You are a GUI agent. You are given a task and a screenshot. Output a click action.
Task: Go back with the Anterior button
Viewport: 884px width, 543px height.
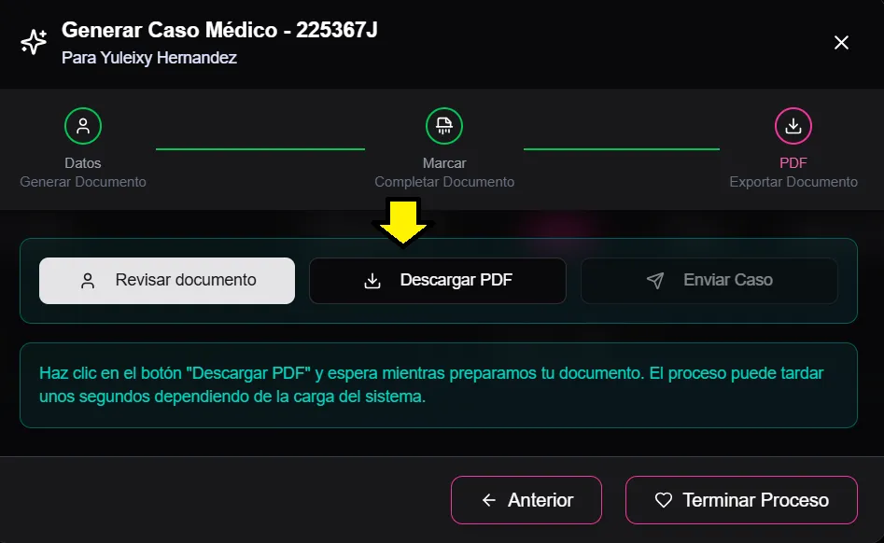(526, 500)
